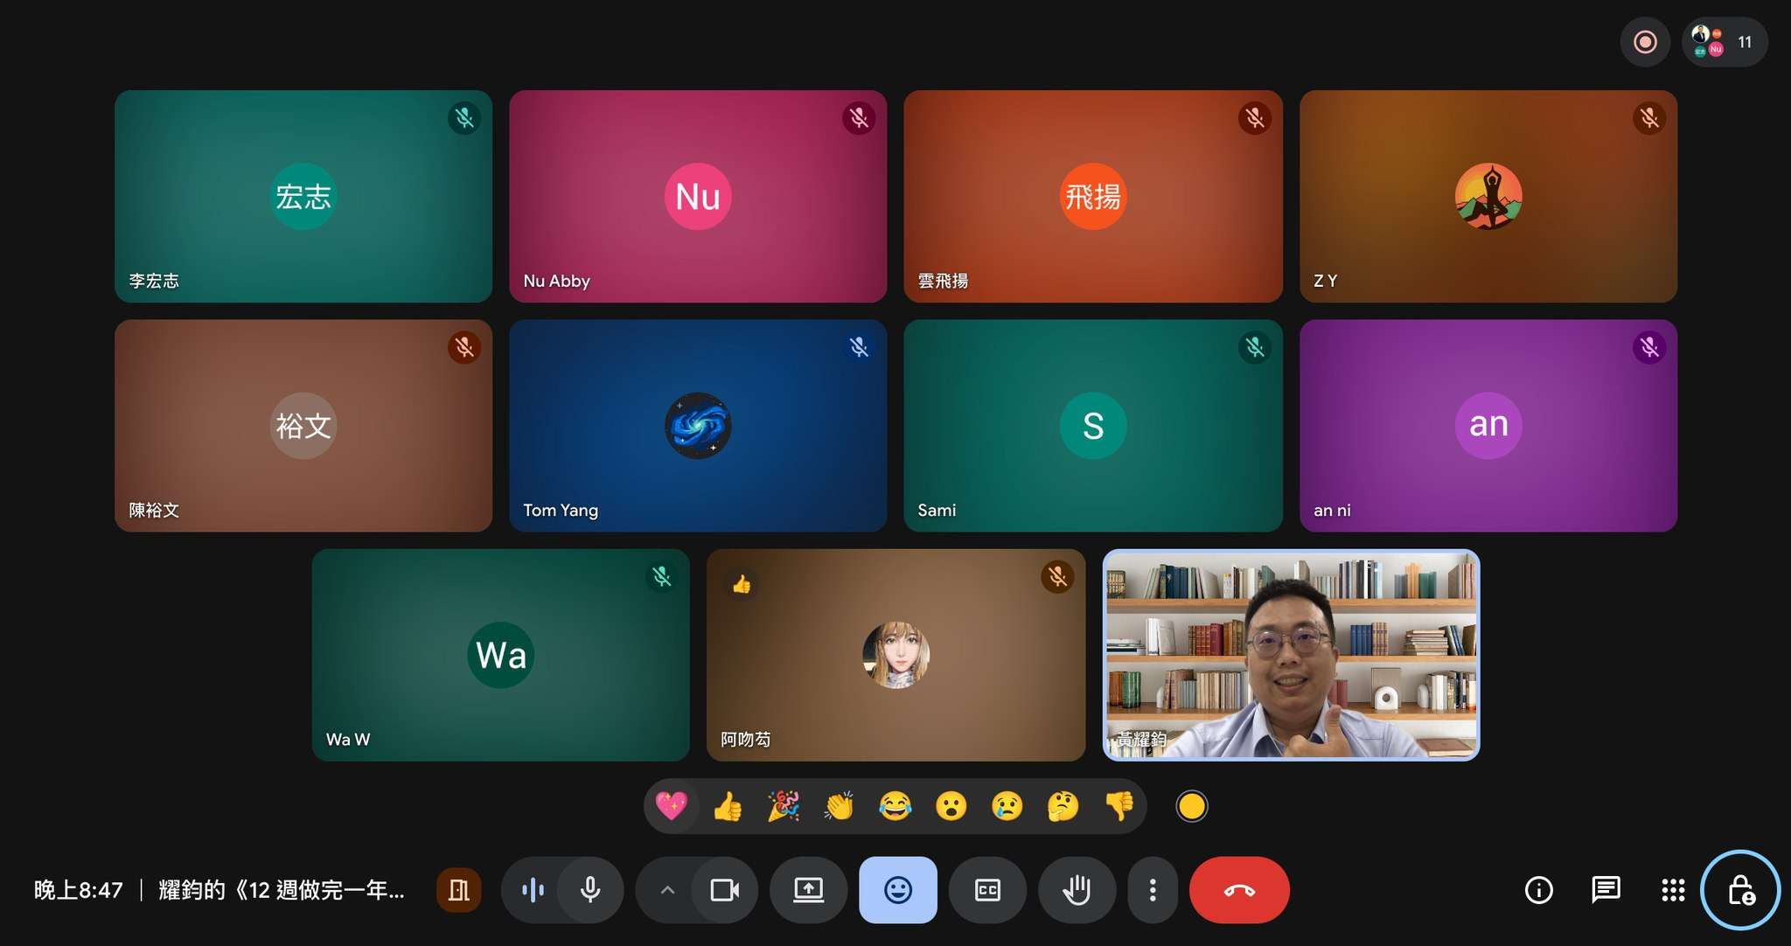Open the meeting details info icon

pyautogui.click(x=1538, y=890)
